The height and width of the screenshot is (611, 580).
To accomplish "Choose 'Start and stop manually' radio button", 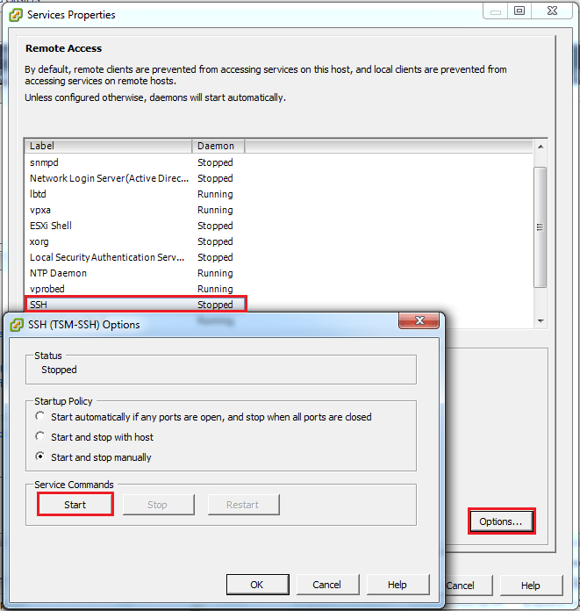I will coord(40,456).
